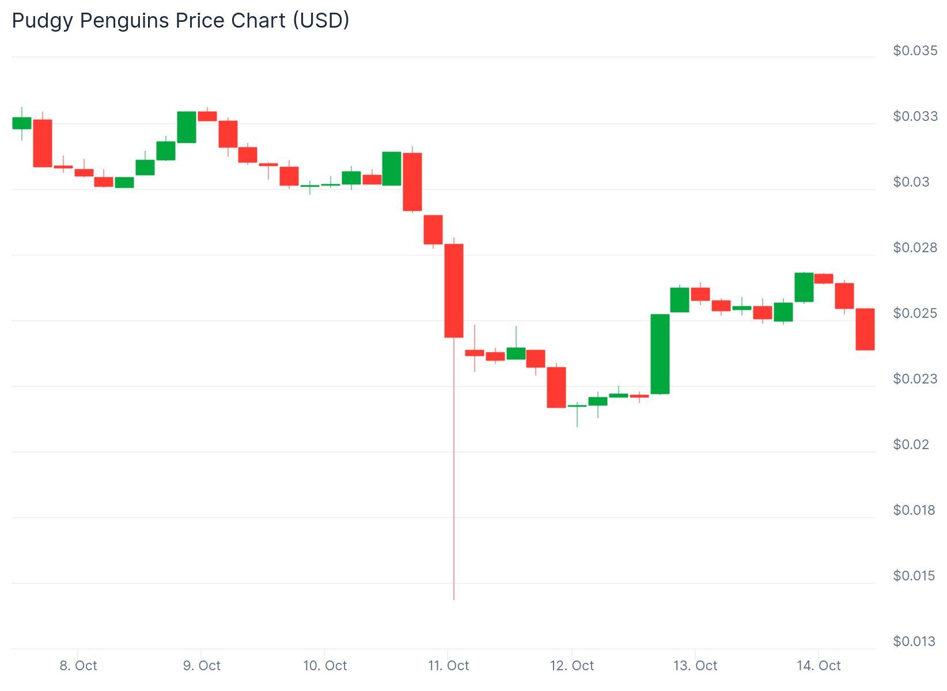Select the 14. Oct date label
947x691 pixels.
[x=819, y=666]
